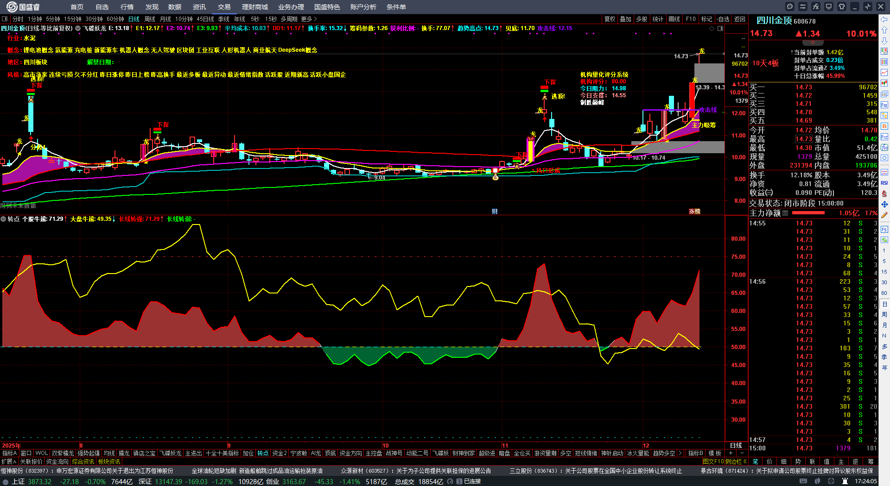Viewport: 890px width, 486px height.
Task: Click the blue move arrows icon in sidebar
Action: click(x=884, y=204)
